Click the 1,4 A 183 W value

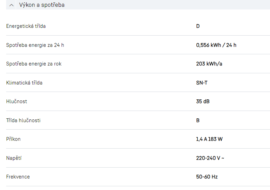[x=209, y=139]
